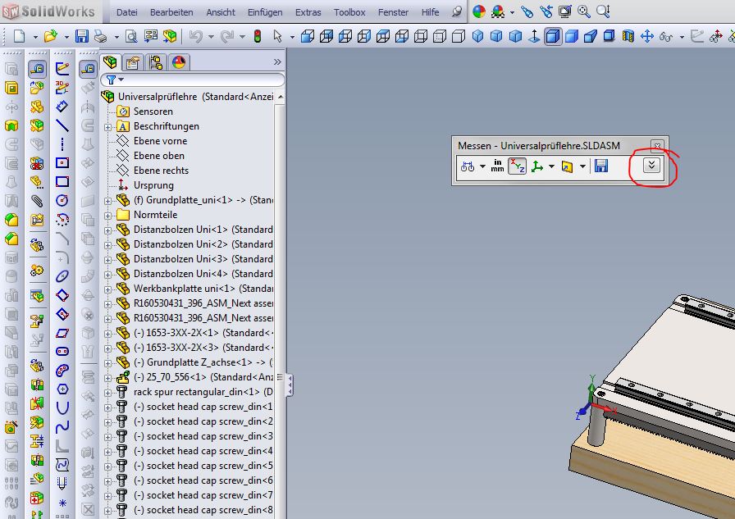Click the disk icon in the Messen dialog

[601, 166]
